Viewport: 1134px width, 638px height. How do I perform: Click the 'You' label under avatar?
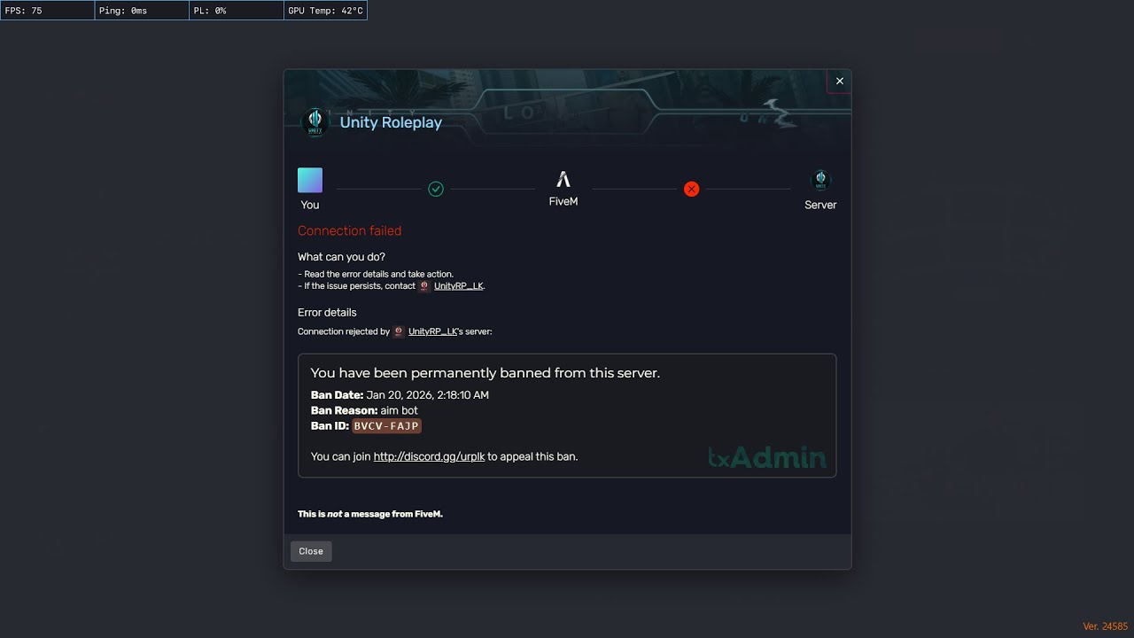coord(310,205)
